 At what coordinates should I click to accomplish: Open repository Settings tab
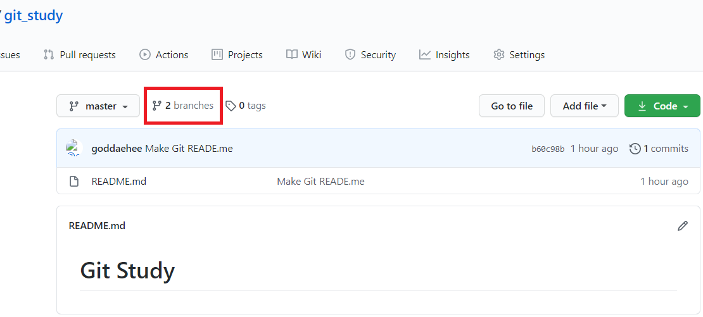click(519, 54)
